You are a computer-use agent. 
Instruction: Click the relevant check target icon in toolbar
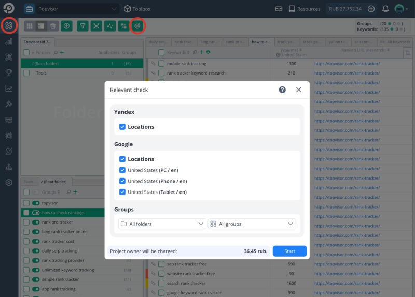pyautogui.click(x=137, y=25)
